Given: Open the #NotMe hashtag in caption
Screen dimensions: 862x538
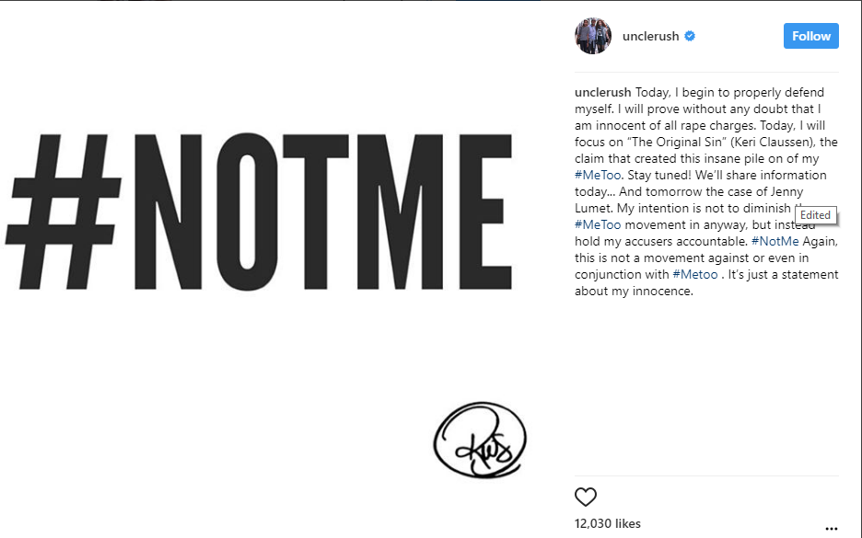Looking at the screenshot, I should [x=772, y=241].
